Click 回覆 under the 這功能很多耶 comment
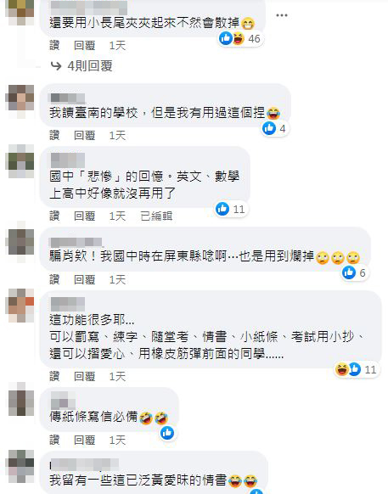The height and width of the screenshot is (494, 388). coord(84,376)
